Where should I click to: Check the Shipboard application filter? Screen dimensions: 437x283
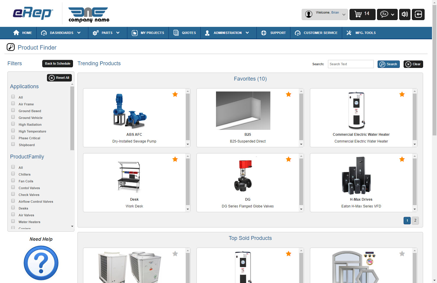[x=13, y=144]
